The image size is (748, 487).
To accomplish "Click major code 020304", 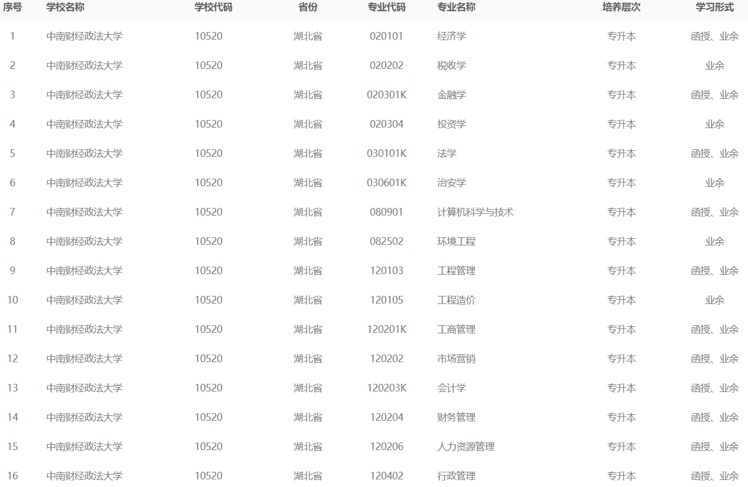I will 387,124.
